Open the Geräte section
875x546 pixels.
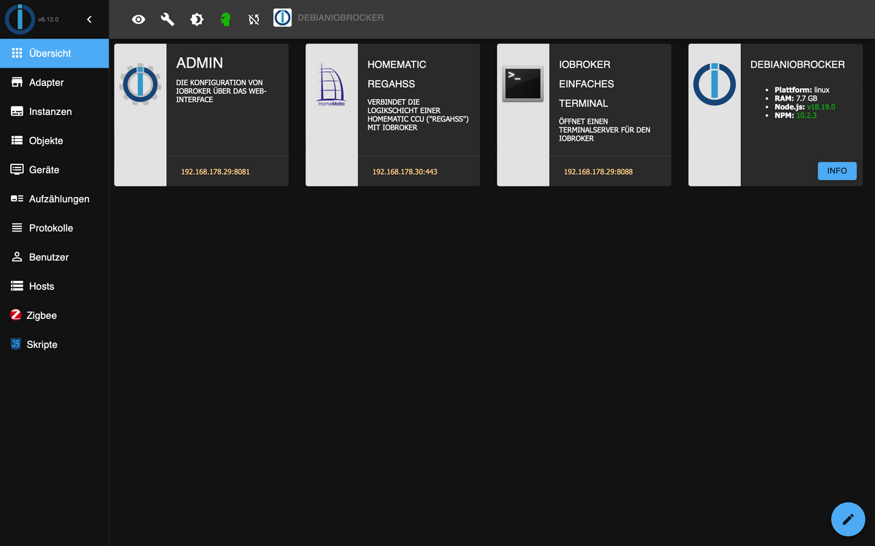54,170
